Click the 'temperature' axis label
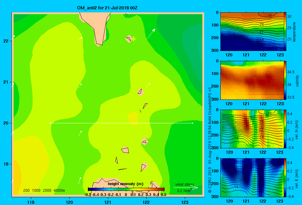The height and width of the screenshot is (205, 302). coord(294,32)
